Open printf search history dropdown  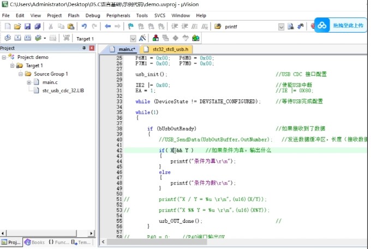[x=281, y=27]
